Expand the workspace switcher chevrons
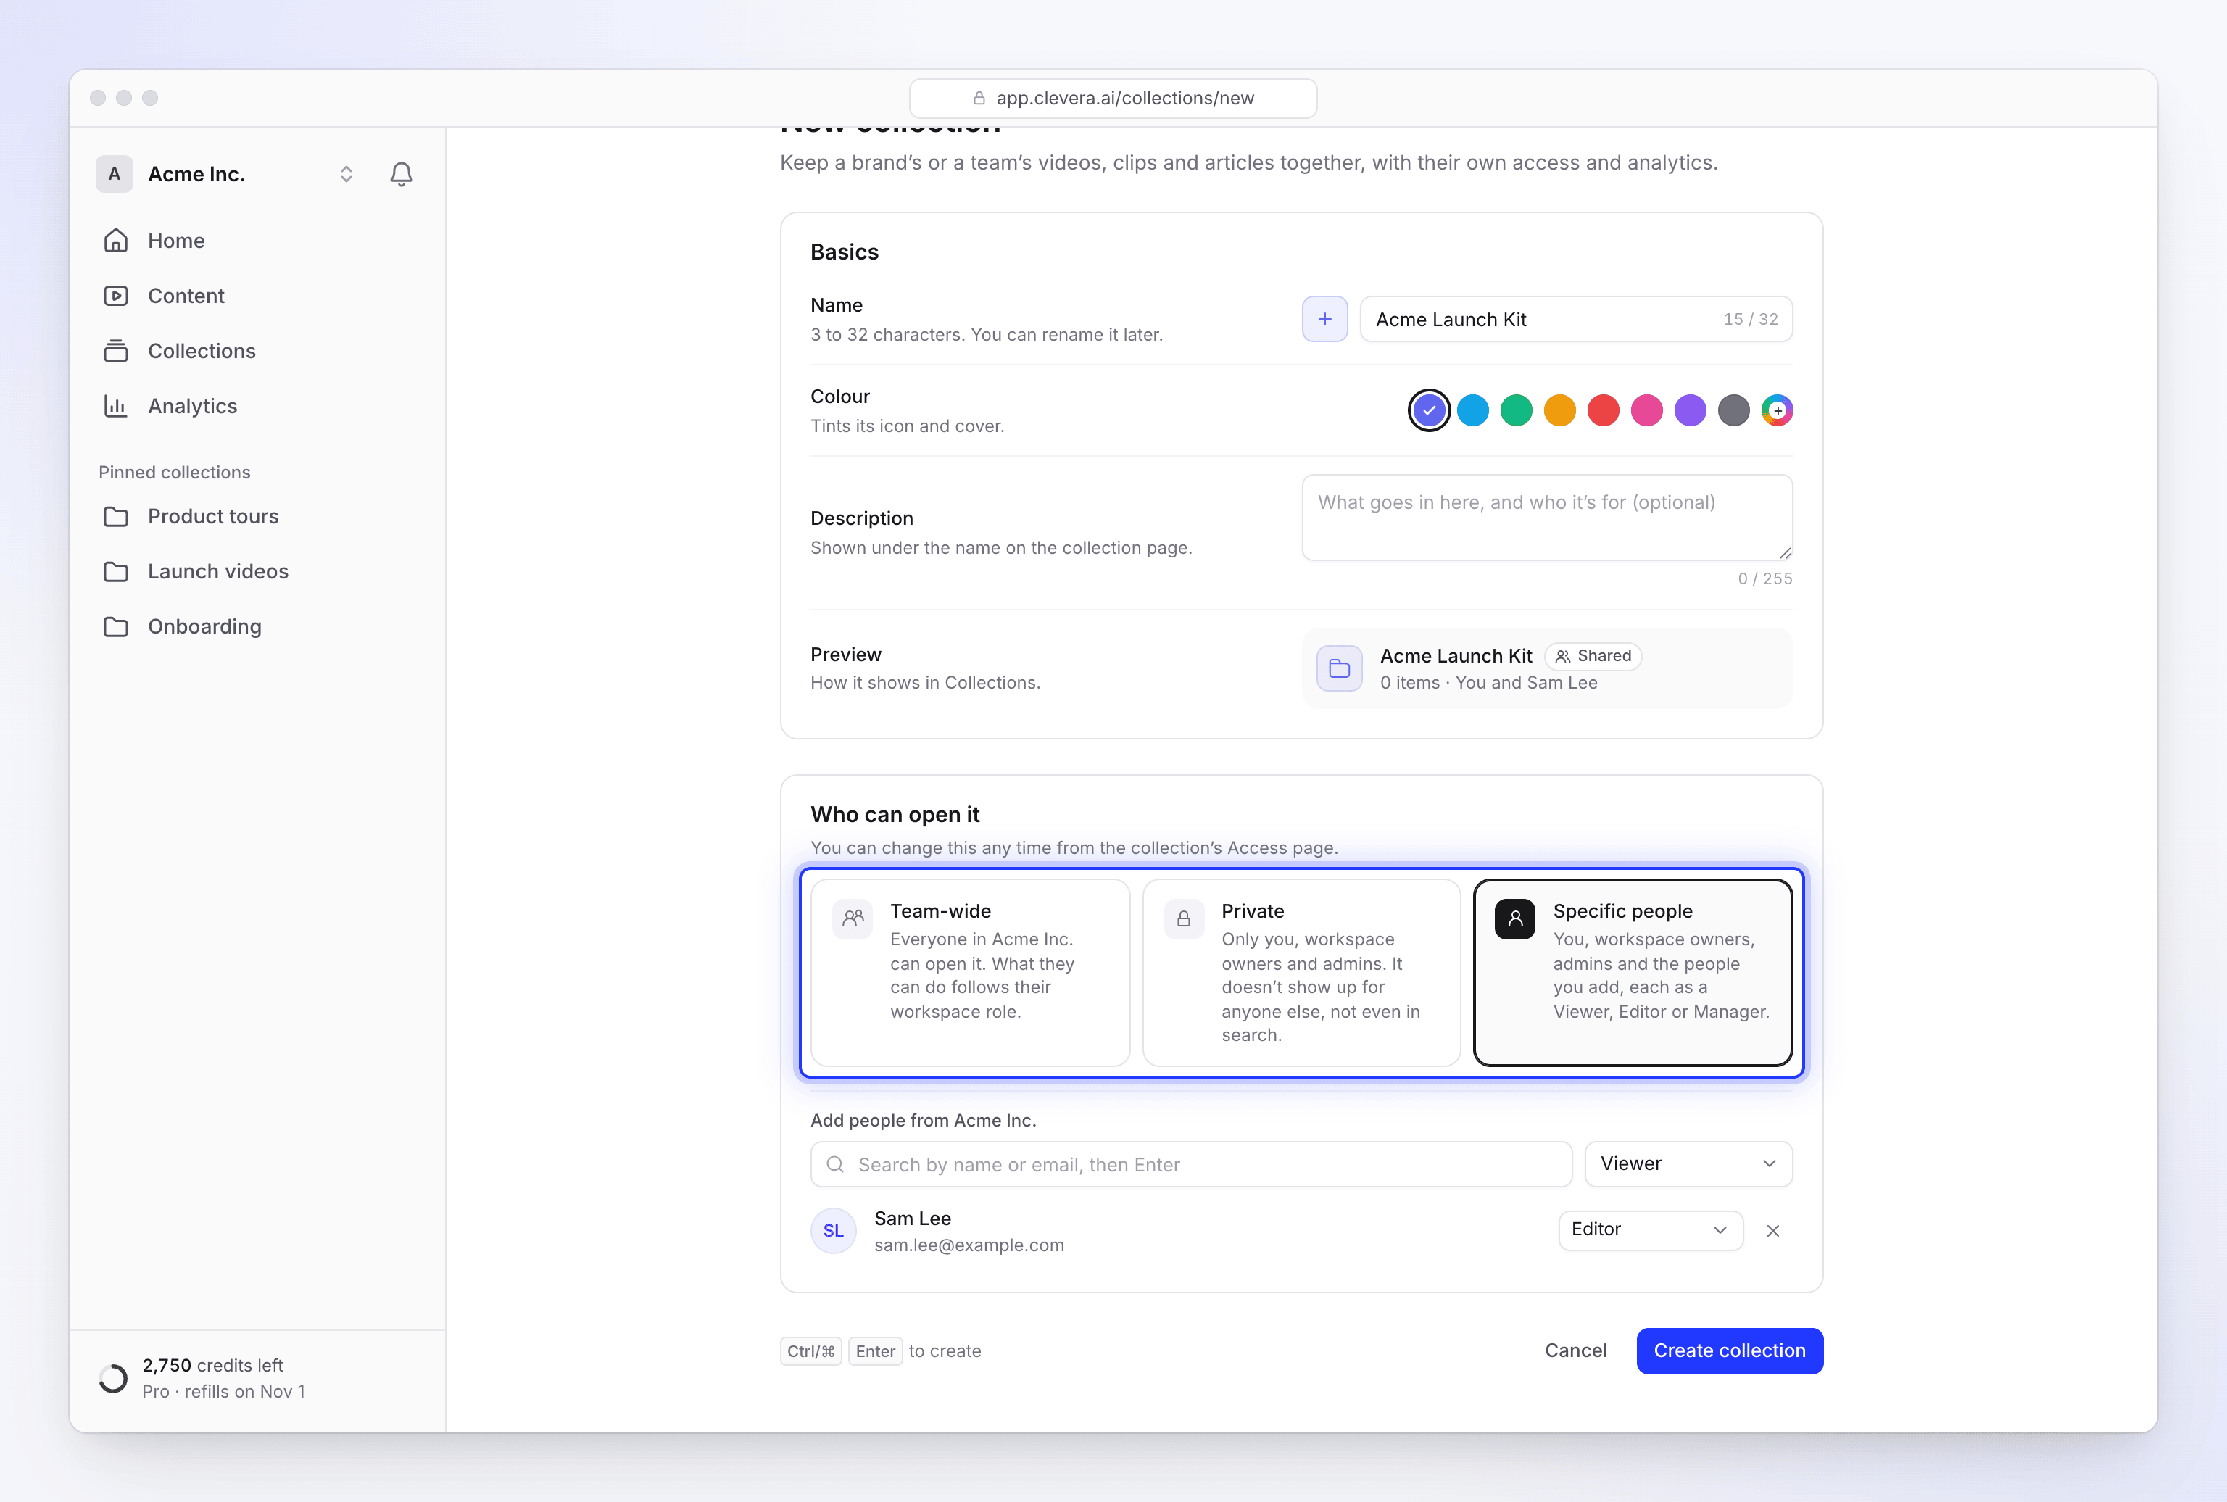2227x1502 pixels. pos(346,173)
